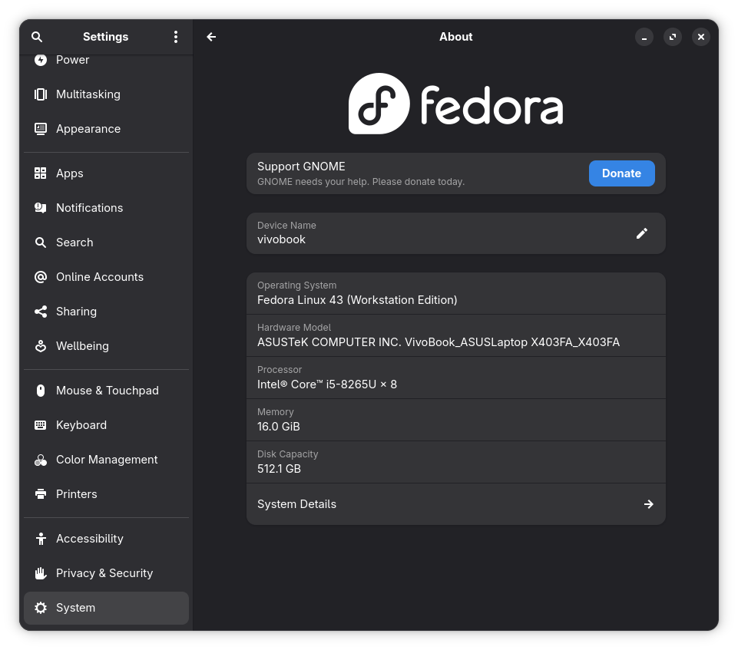Click the Privacy & Security hand icon

click(x=41, y=573)
